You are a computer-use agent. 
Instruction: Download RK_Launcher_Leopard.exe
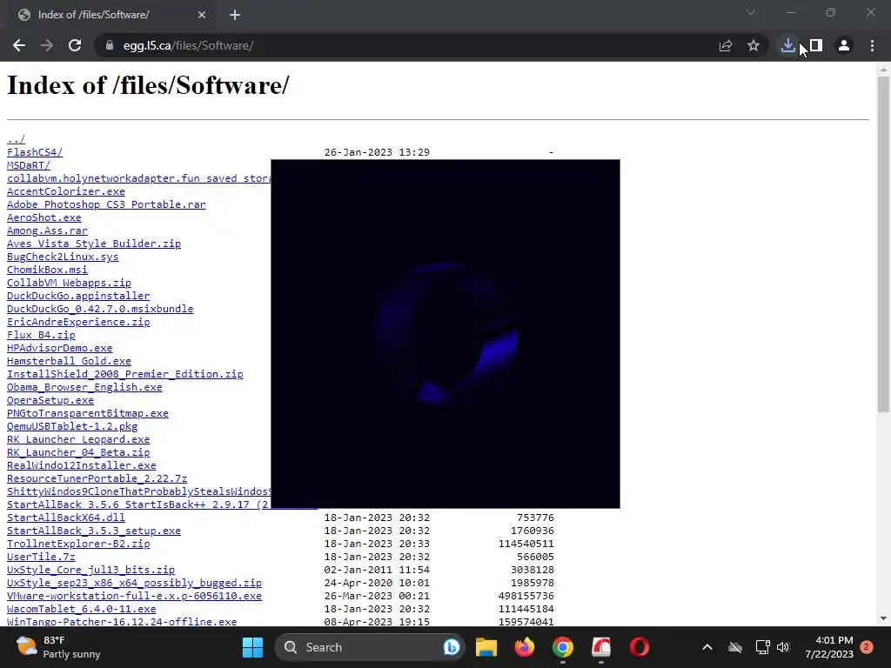(x=78, y=439)
